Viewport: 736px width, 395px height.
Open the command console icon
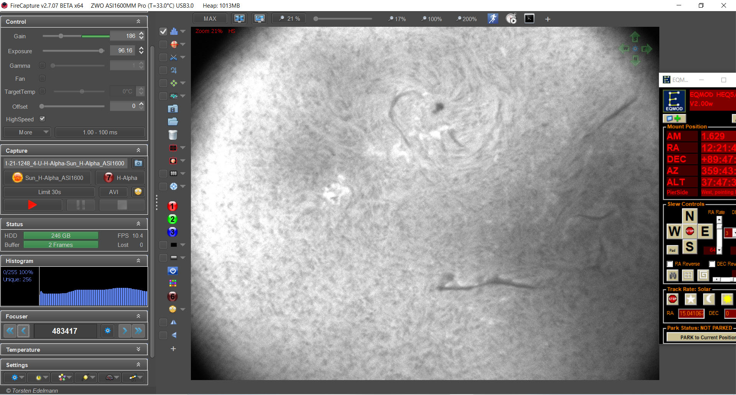(529, 18)
